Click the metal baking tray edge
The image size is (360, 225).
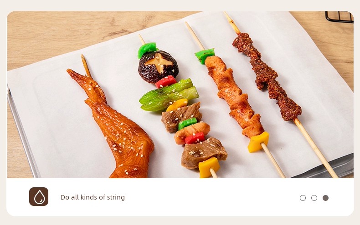(23, 133)
